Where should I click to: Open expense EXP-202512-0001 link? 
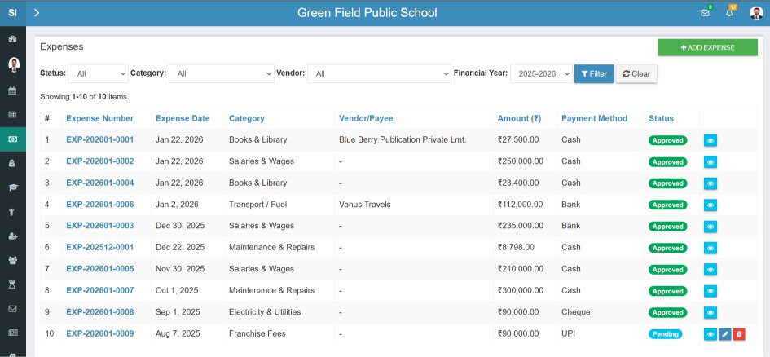(99, 248)
